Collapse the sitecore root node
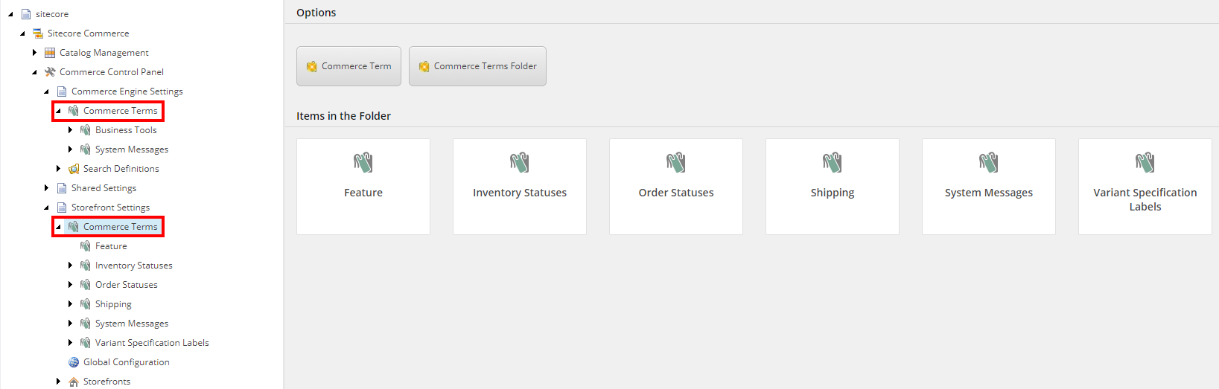Viewport: 1219px width, 389px height. [x=10, y=14]
